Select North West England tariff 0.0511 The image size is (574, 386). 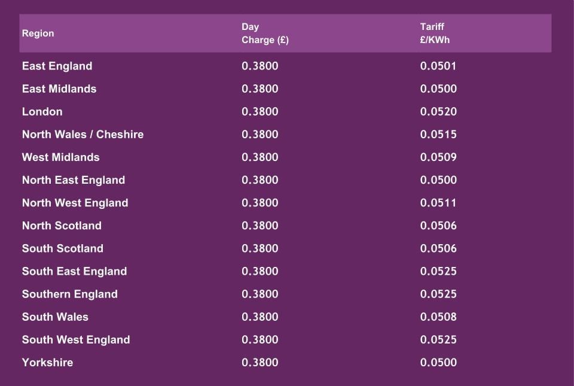(438, 203)
